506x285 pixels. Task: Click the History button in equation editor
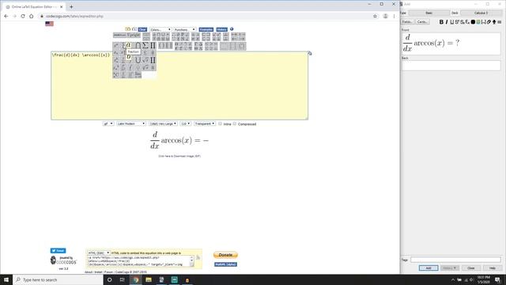pos(221,29)
